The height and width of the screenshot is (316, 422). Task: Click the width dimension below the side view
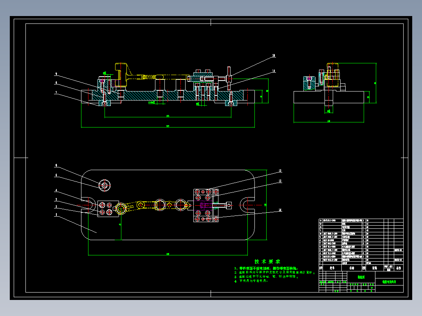(328, 121)
